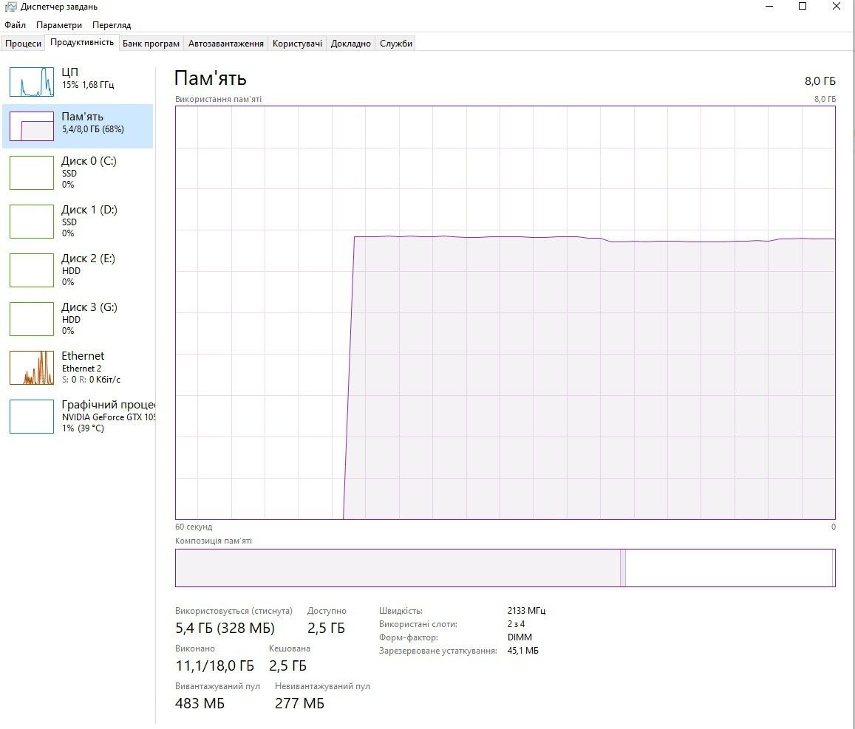Viewport: 855px width, 729px height.
Task: Click the 483 МБ paged pool value
Action: 200,703
